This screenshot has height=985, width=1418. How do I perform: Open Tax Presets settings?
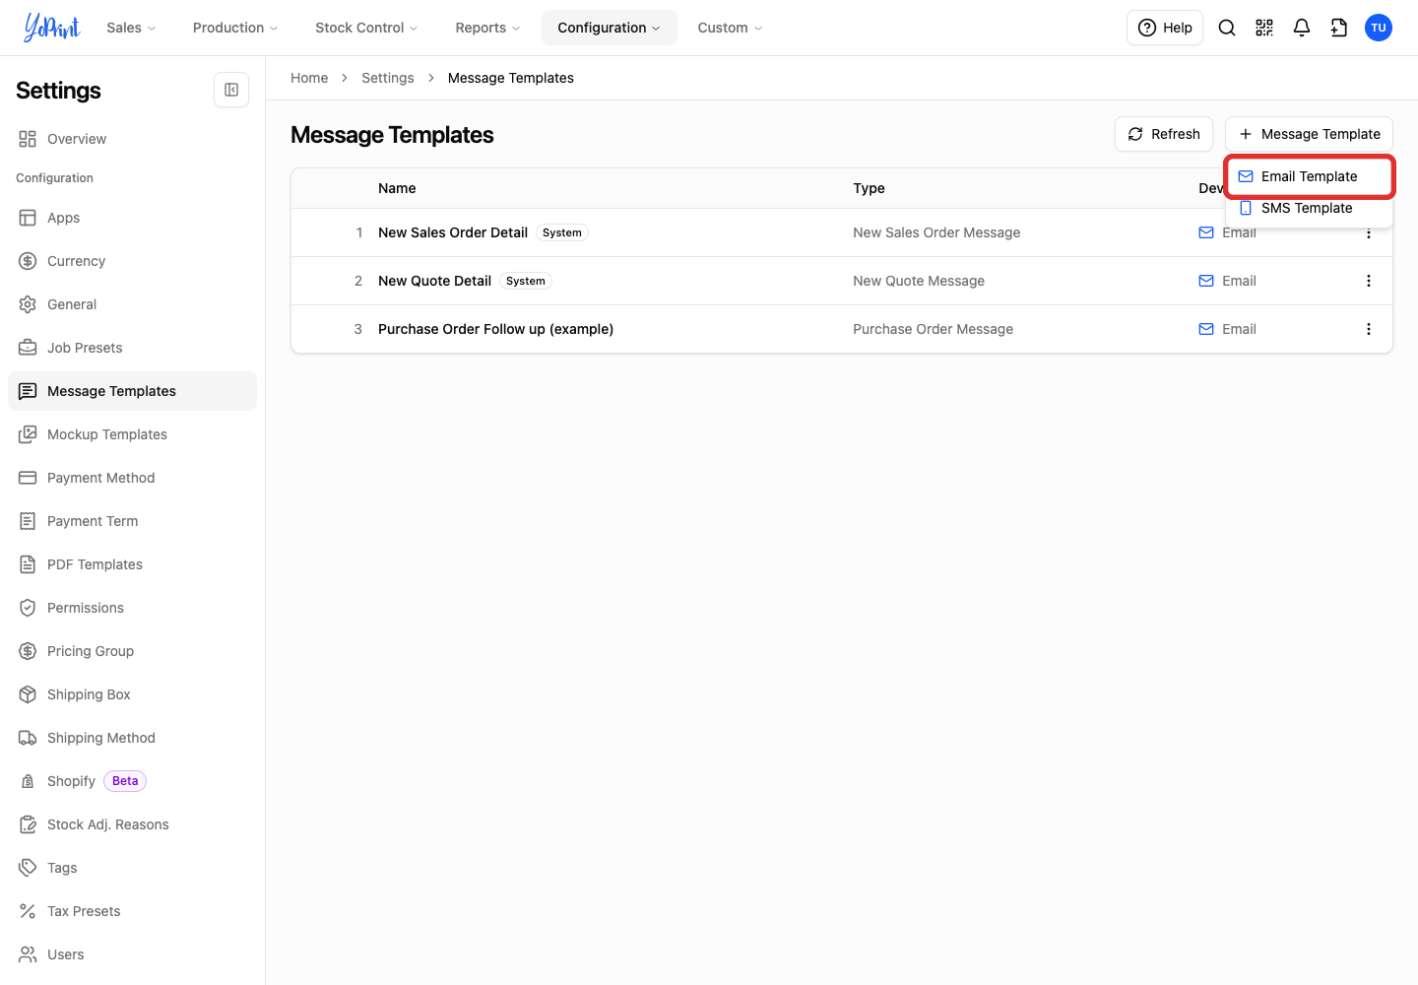[132, 911]
